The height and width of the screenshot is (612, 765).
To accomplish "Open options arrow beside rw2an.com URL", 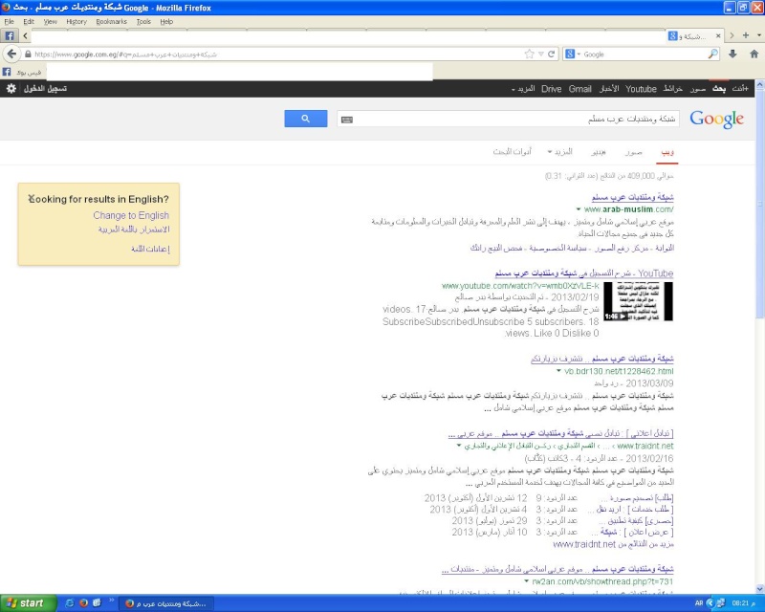I will coord(527,581).
